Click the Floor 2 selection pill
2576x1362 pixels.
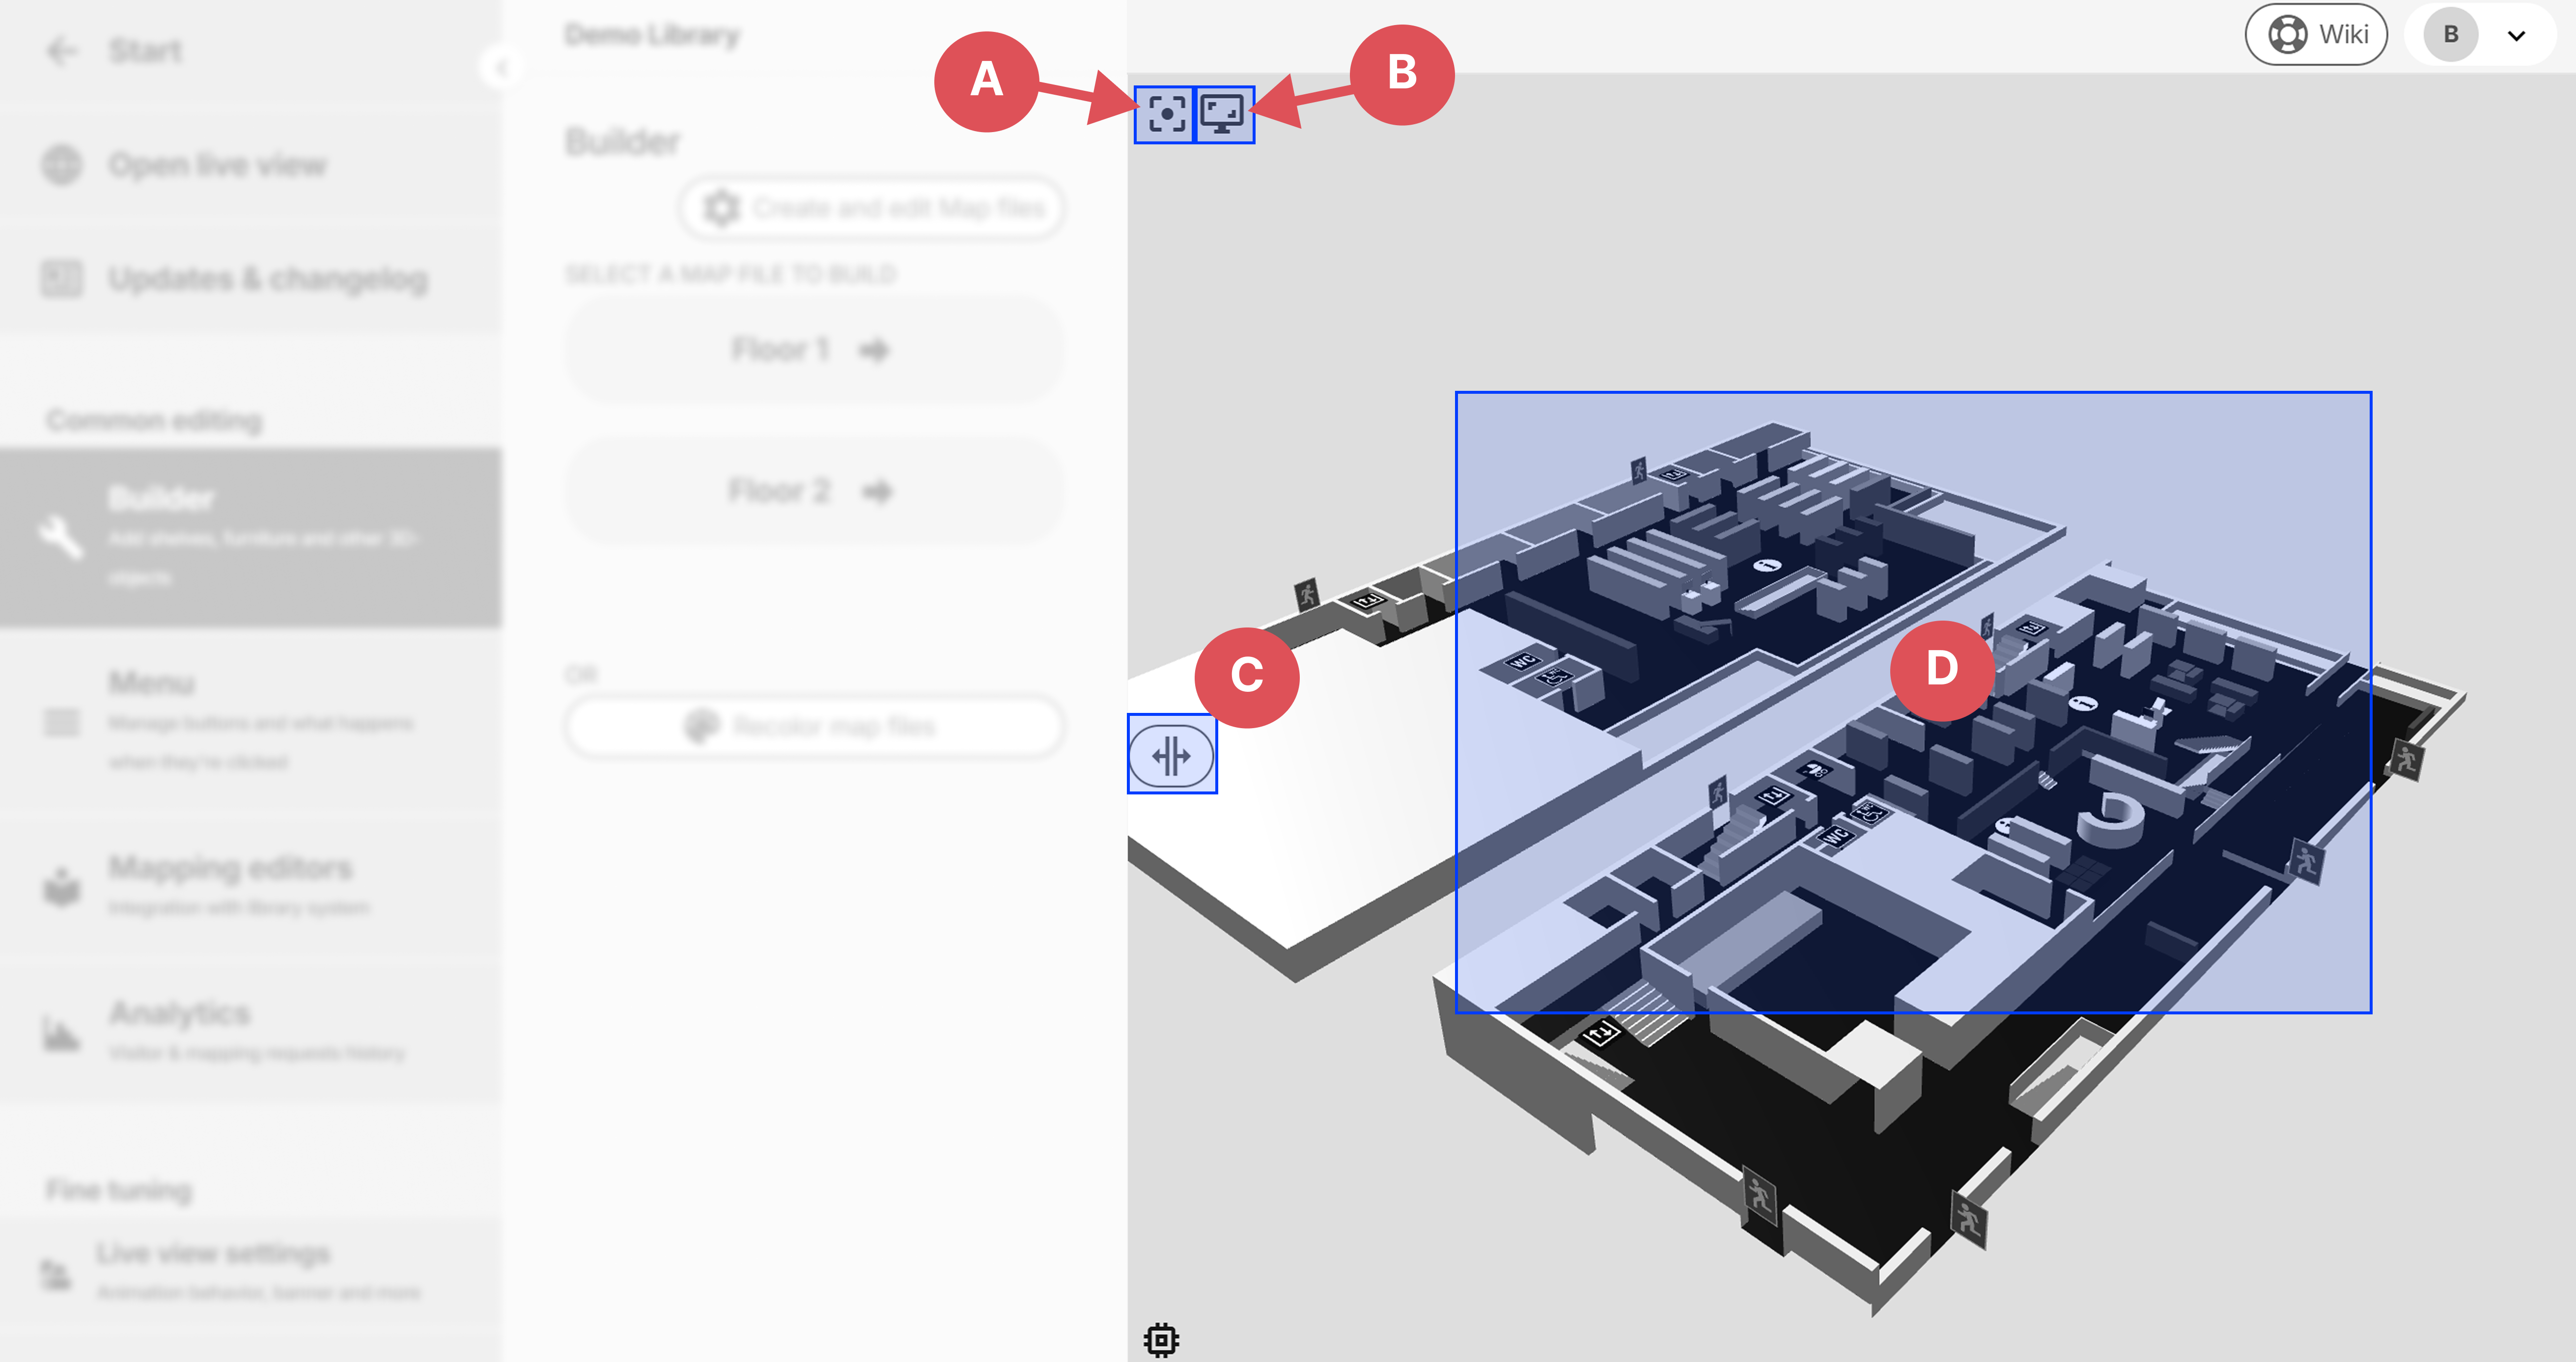click(x=813, y=490)
